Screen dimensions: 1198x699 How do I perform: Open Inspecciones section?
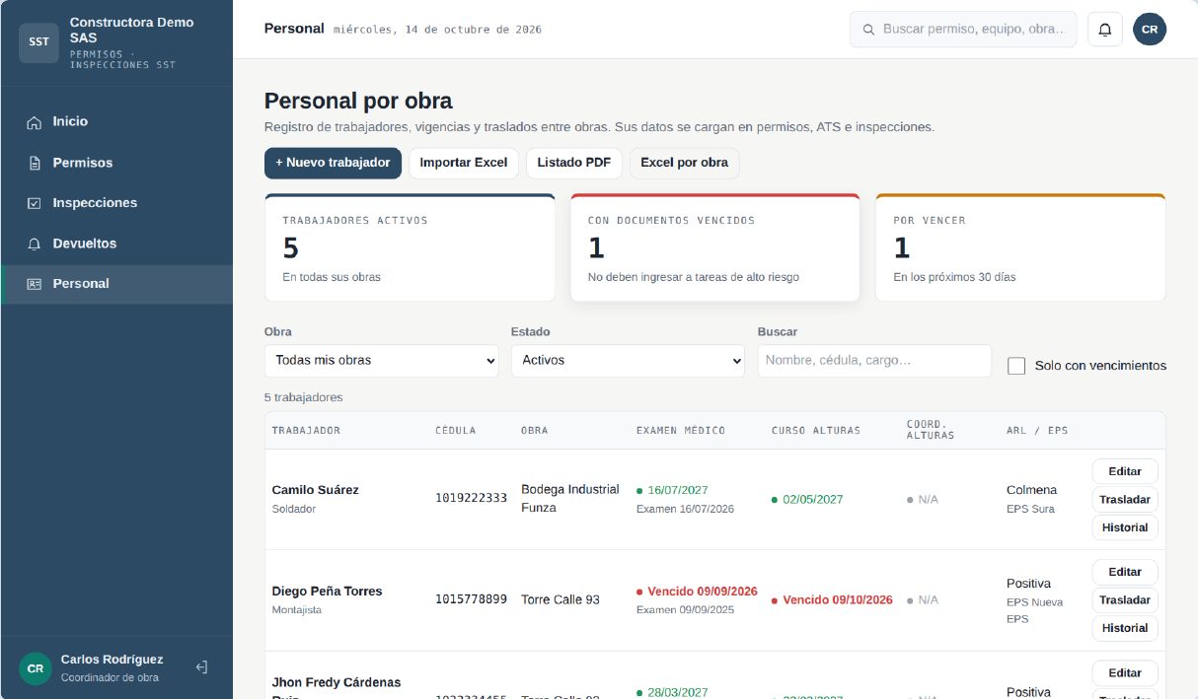(116, 203)
